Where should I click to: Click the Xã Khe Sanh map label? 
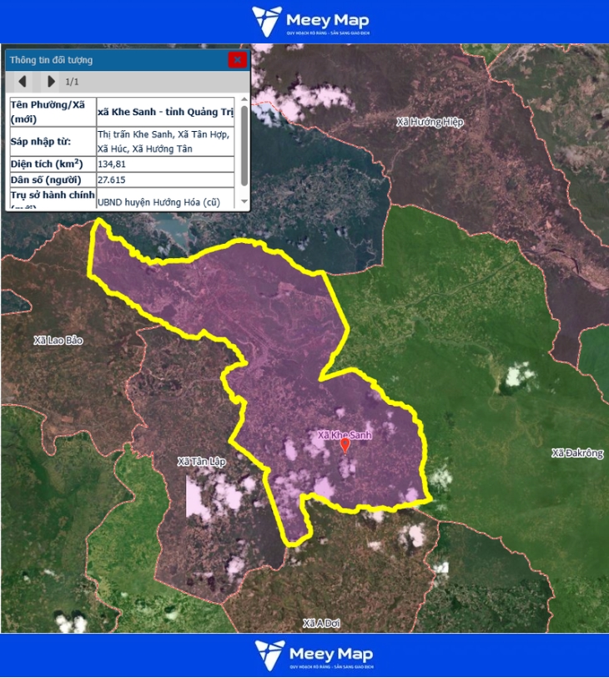[x=344, y=435]
